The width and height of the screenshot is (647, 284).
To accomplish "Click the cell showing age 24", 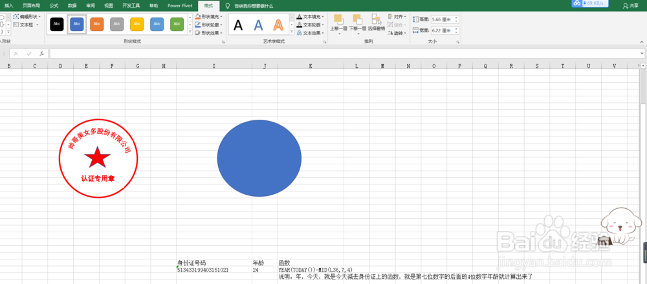I will (x=265, y=270).
